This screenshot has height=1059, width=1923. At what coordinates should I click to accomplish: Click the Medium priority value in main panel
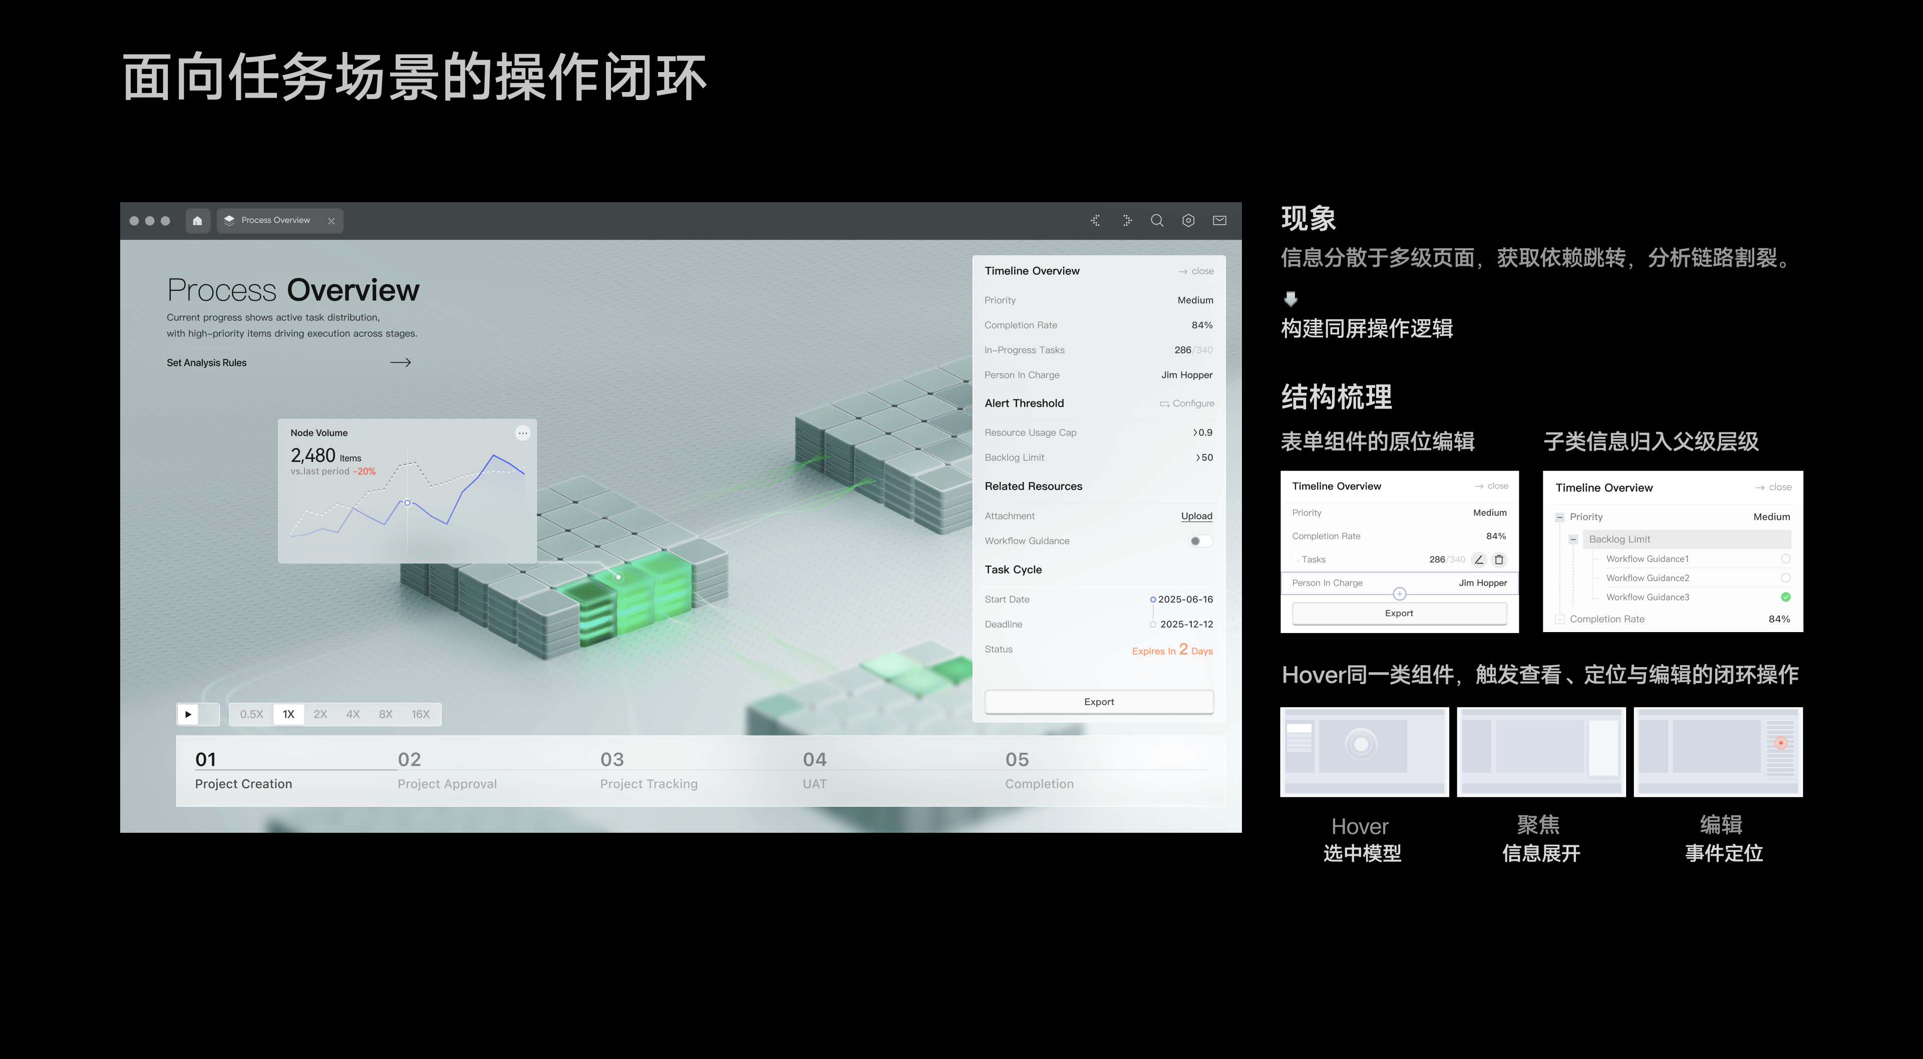[1195, 301]
